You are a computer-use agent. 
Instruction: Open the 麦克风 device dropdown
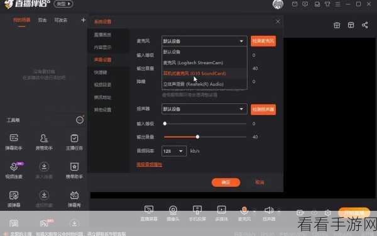[204, 41]
